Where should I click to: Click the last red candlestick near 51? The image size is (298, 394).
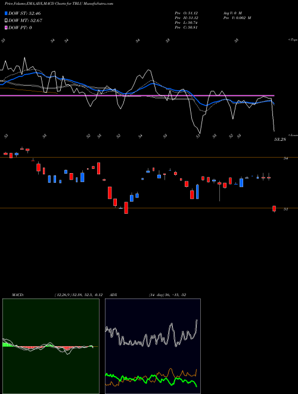click(x=274, y=208)
